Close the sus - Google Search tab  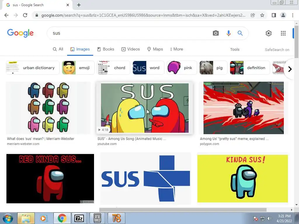(68, 5)
